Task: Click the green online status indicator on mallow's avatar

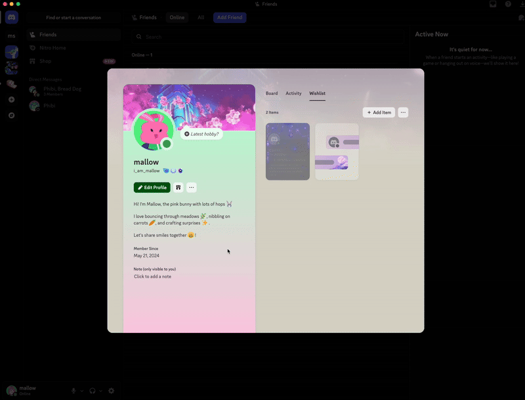Action: coord(166,143)
